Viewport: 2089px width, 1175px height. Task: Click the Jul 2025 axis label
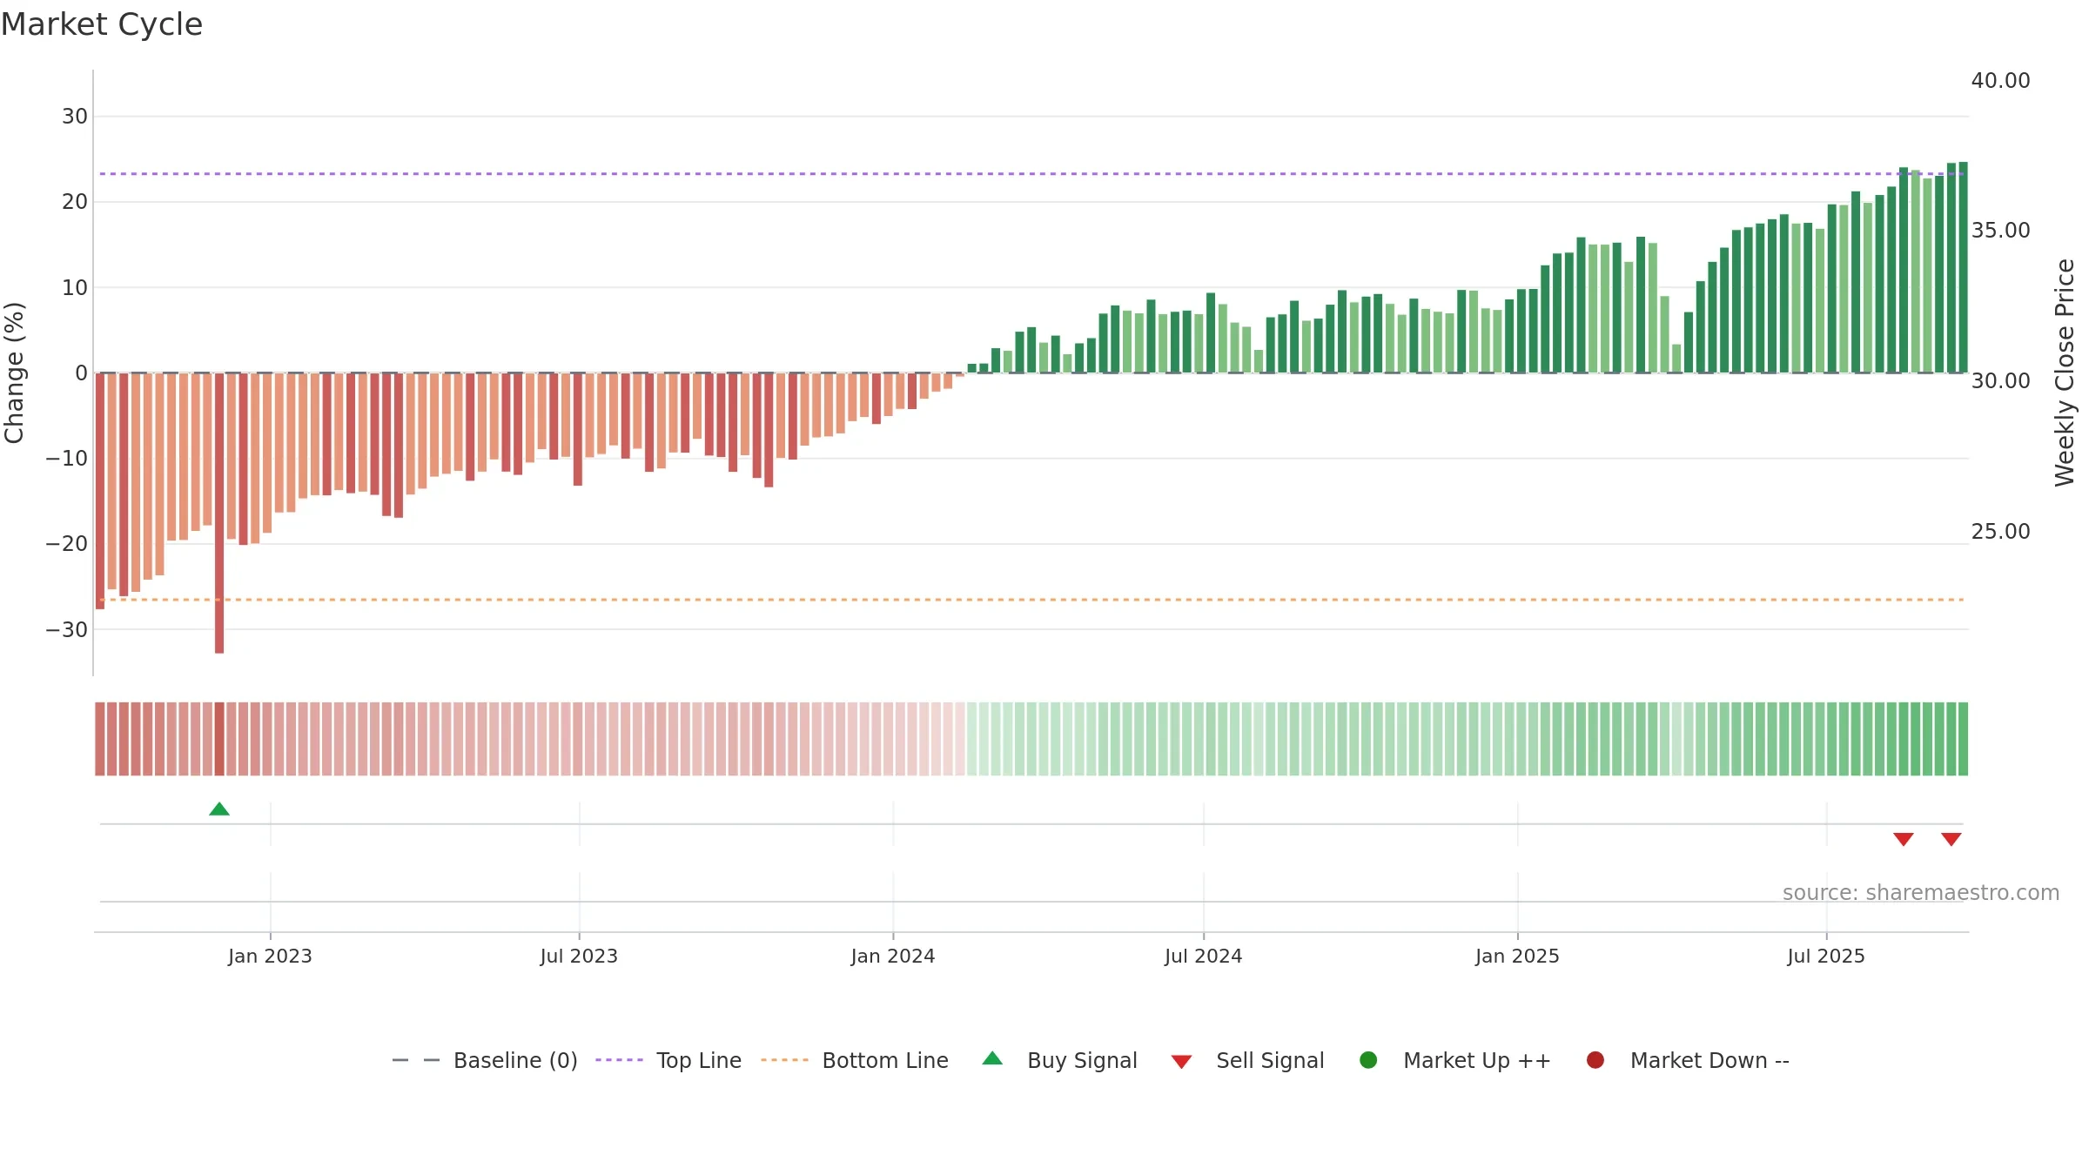(1826, 957)
